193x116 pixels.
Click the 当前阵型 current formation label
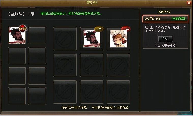pyautogui.click(x=179, y=19)
